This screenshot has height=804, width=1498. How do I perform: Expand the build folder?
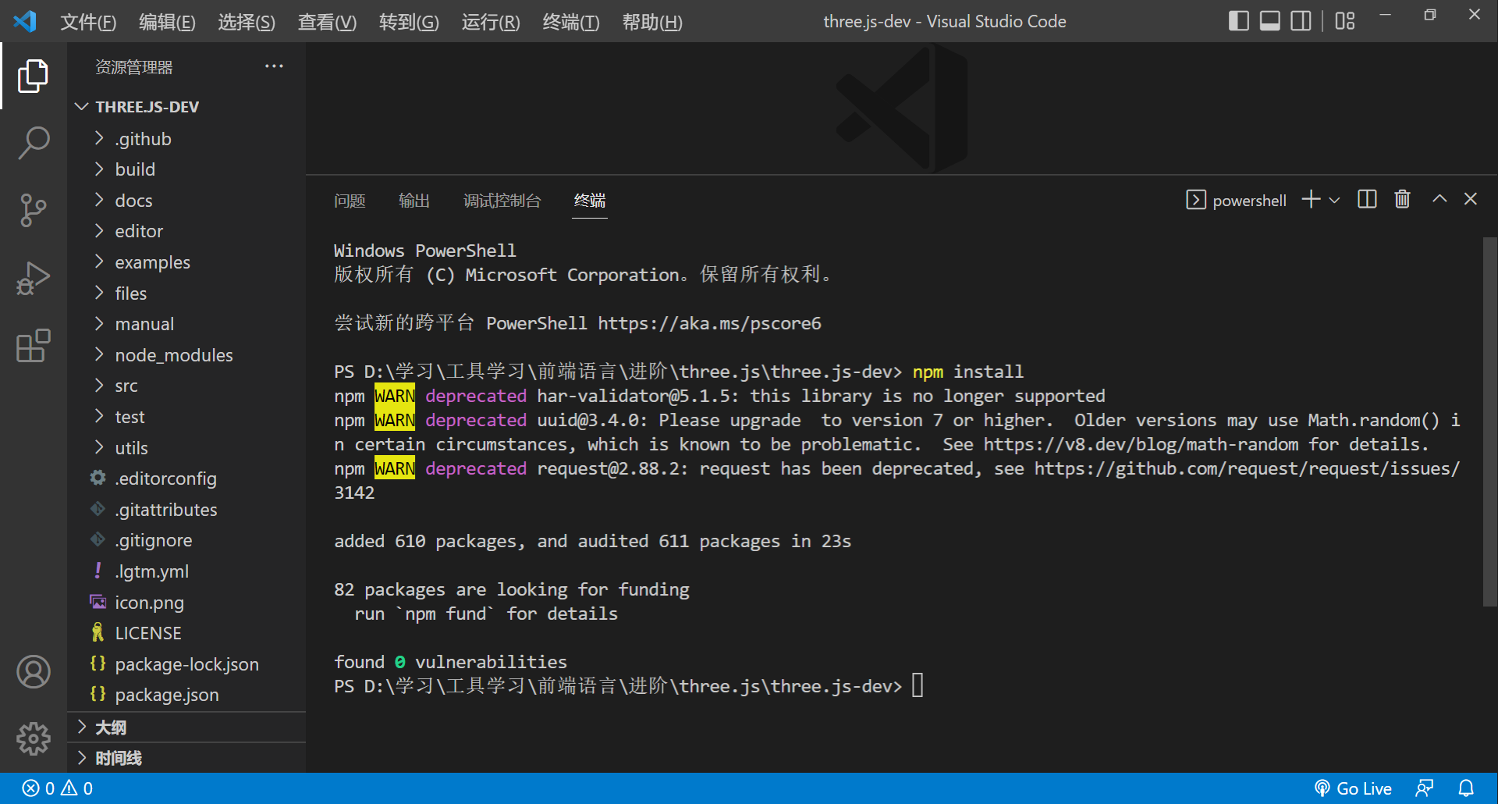coord(186,169)
